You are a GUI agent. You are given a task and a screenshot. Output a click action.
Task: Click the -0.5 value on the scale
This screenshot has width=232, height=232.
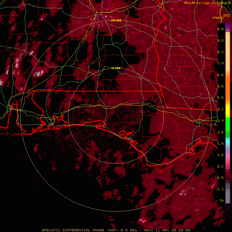(219, 178)
